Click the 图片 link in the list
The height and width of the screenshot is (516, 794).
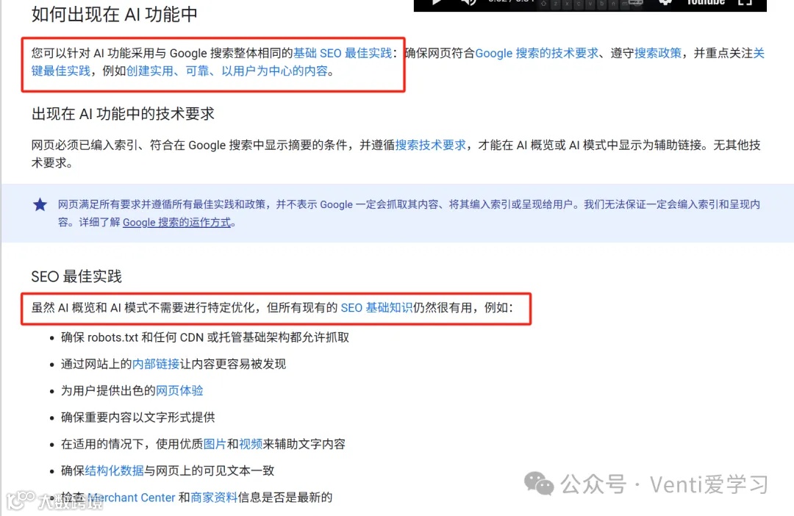(x=215, y=444)
